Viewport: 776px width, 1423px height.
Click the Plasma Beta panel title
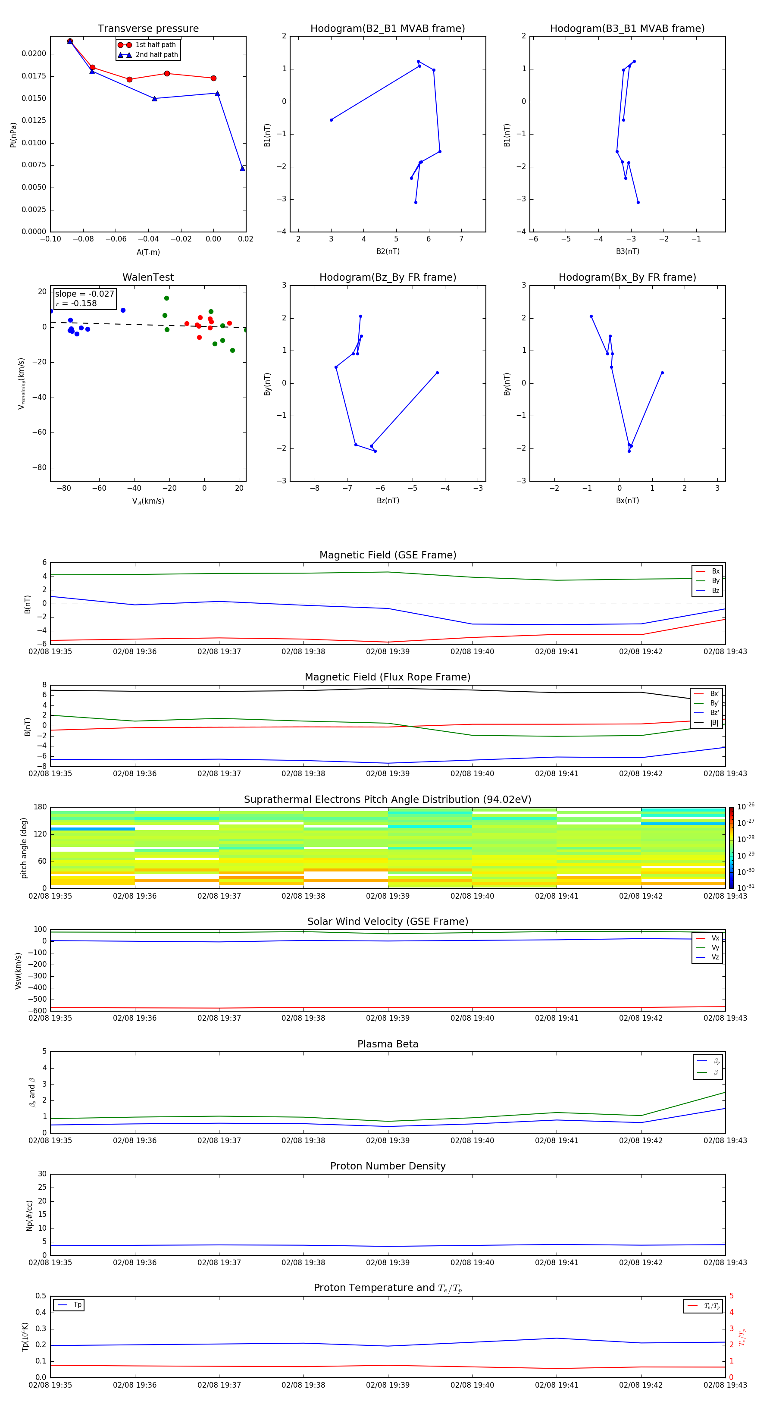tap(388, 1044)
